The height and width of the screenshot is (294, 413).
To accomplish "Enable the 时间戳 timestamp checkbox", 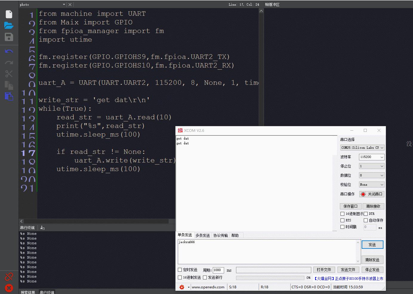I will 342,227.
